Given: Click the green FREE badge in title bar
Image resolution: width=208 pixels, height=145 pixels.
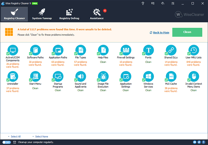Looking at the screenshot, I should pyautogui.click(x=35, y=4).
